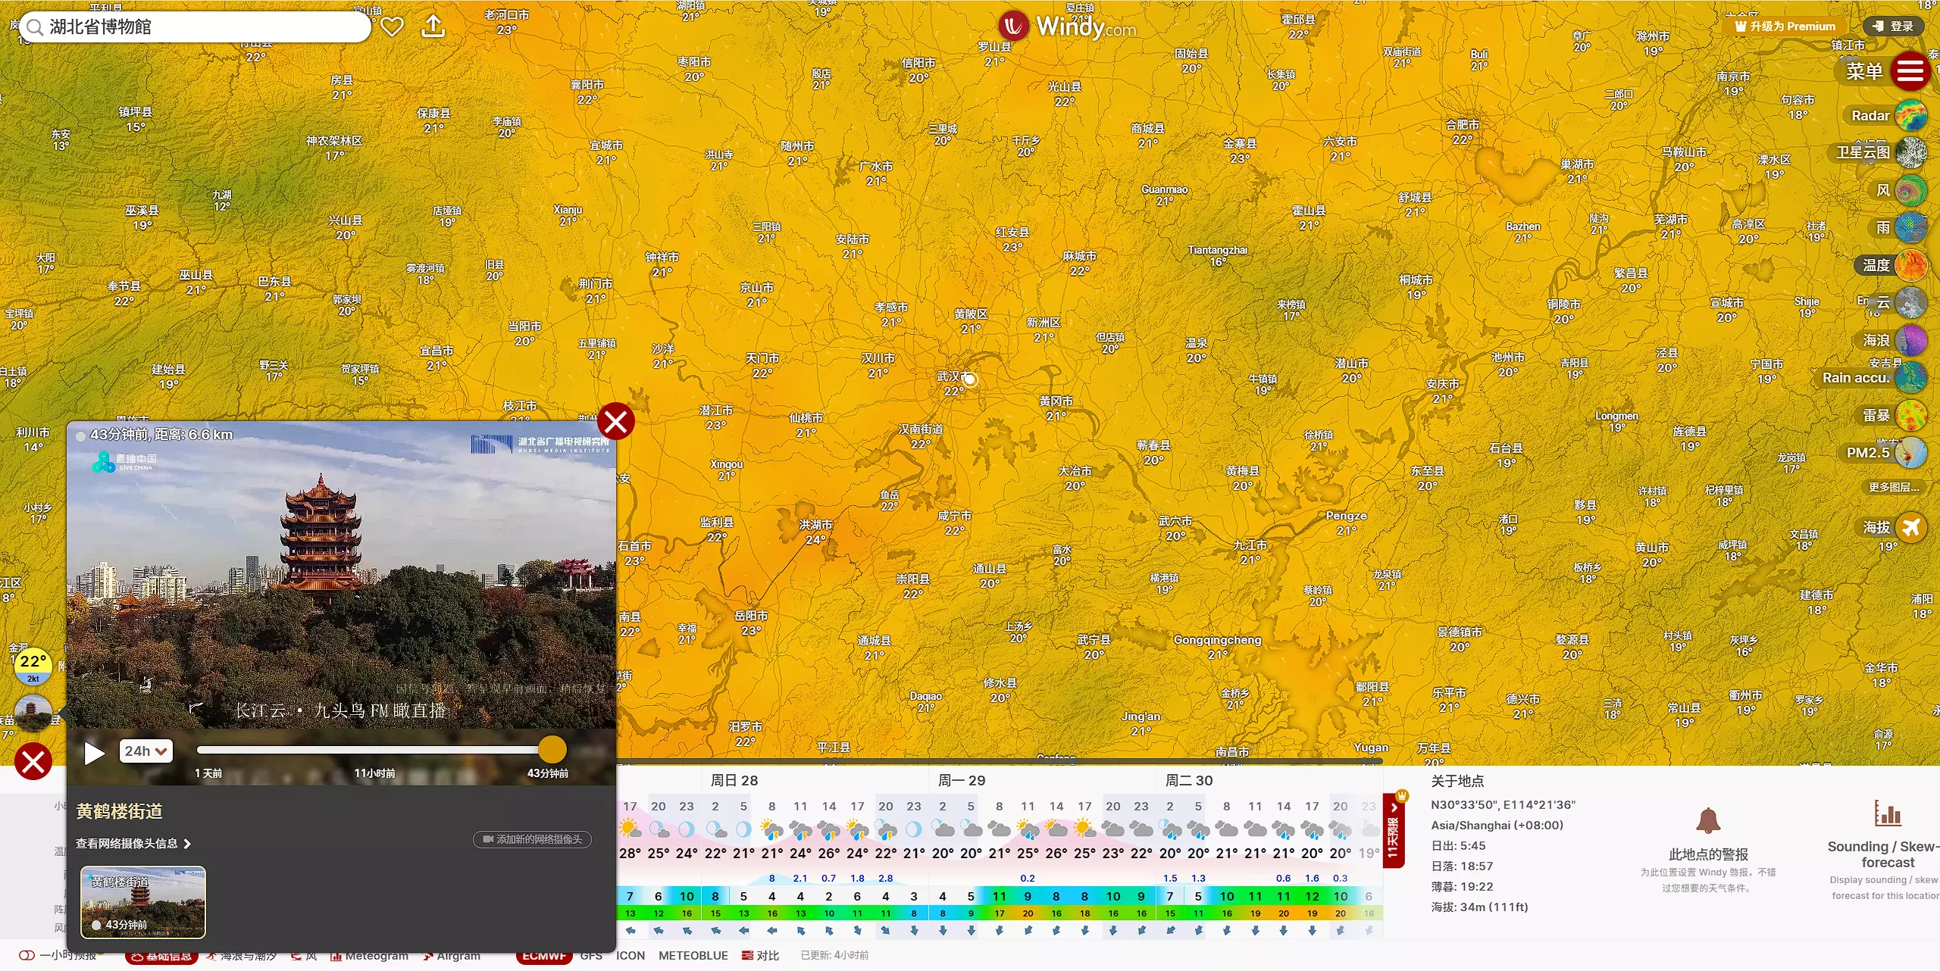
Task: Select the 温度 temperature layer icon
Action: click(x=1910, y=266)
